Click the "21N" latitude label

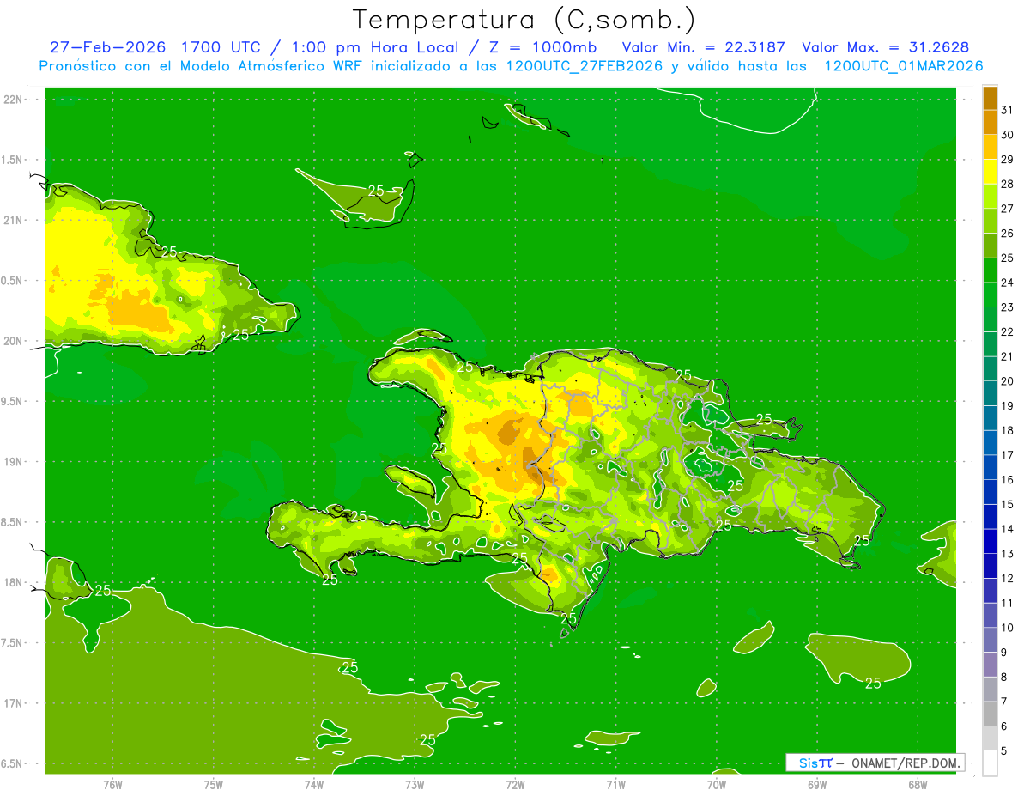pyautogui.click(x=13, y=221)
